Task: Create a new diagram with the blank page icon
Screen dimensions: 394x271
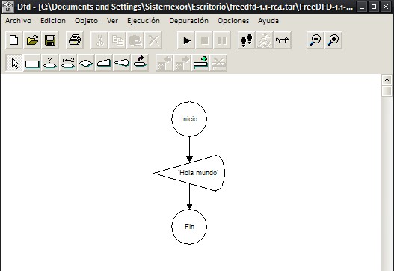Action: (14, 40)
